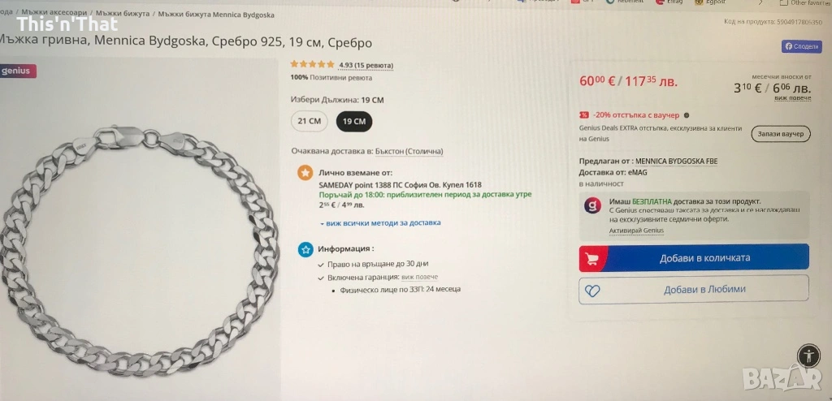Open Мъжки бижута breadcrumb

pyautogui.click(x=123, y=13)
